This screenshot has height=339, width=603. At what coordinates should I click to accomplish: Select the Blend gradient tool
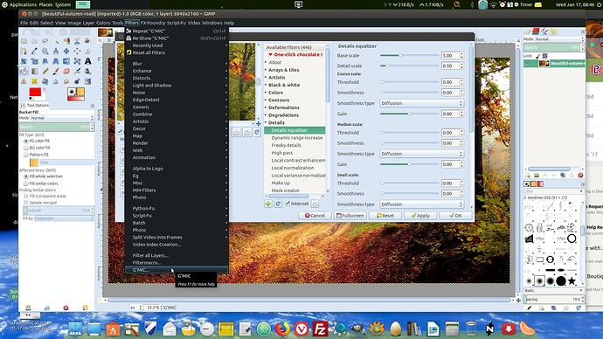tap(34, 71)
